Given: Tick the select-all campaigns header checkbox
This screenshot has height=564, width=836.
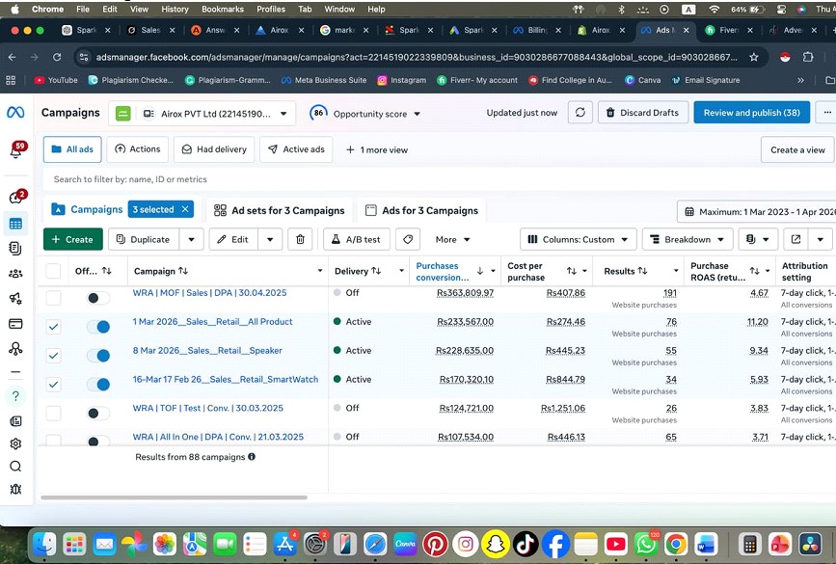Looking at the screenshot, I should pos(53,271).
